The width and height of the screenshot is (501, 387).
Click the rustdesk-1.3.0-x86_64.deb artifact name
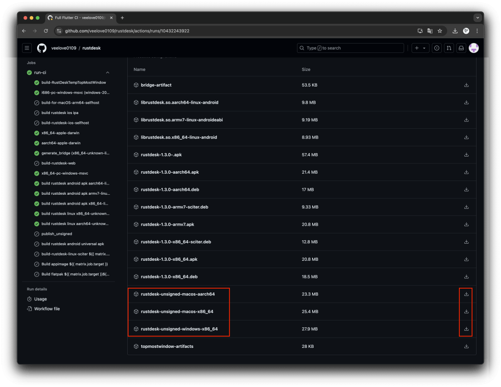[169, 276]
